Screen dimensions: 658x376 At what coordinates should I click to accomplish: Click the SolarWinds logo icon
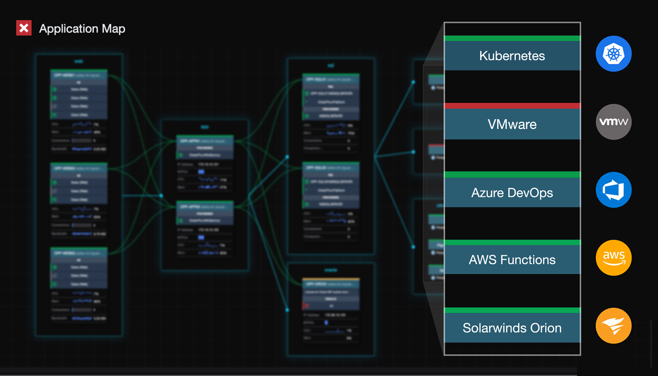(613, 325)
